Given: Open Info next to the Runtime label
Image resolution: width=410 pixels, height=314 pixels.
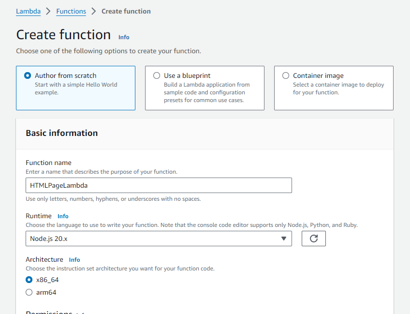Looking at the screenshot, I should point(63,216).
